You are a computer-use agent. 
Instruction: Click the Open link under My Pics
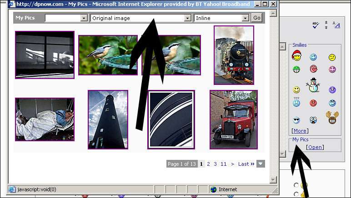pos(315,147)
